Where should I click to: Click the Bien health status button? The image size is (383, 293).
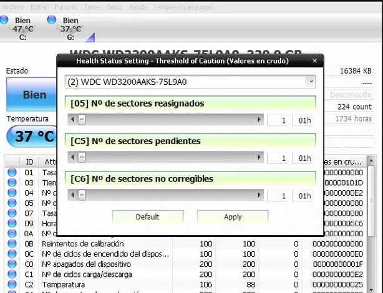pos(32,95)
